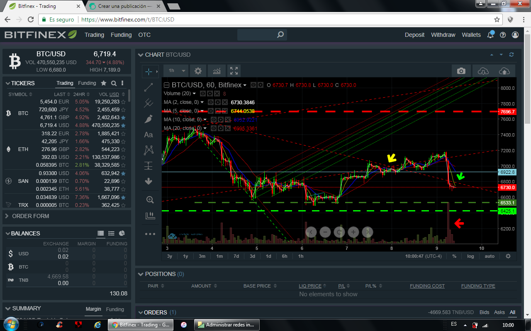Screen dimensions: 531x331
Task: Toggle favorite star for ETH USD ticker
Action: 123,157
